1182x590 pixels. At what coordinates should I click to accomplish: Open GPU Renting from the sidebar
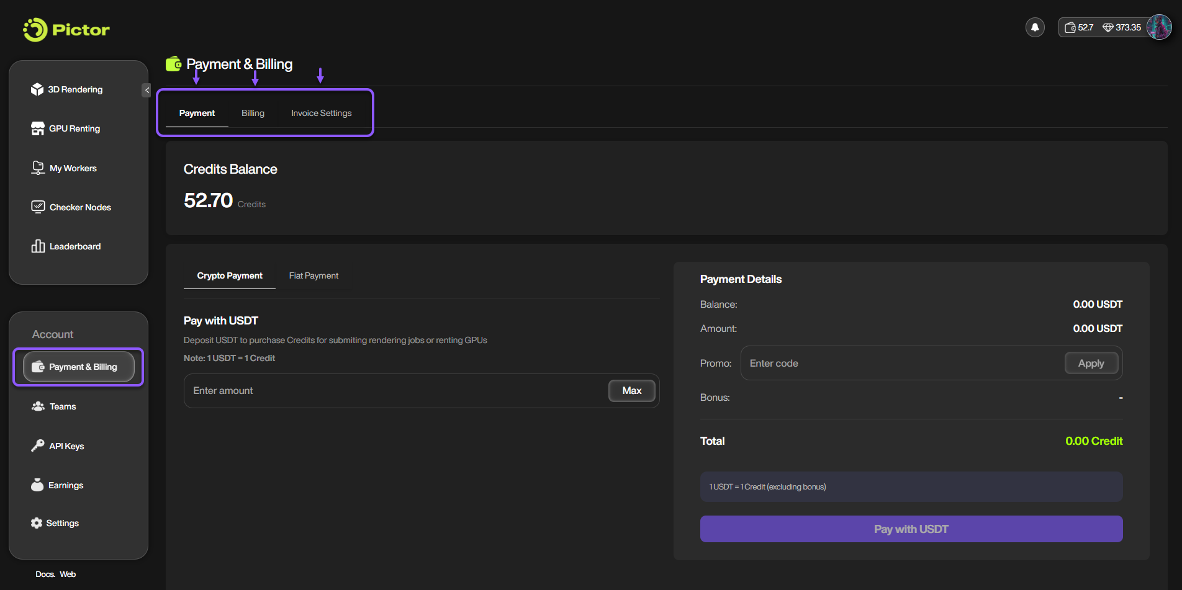tap(74, 128)
